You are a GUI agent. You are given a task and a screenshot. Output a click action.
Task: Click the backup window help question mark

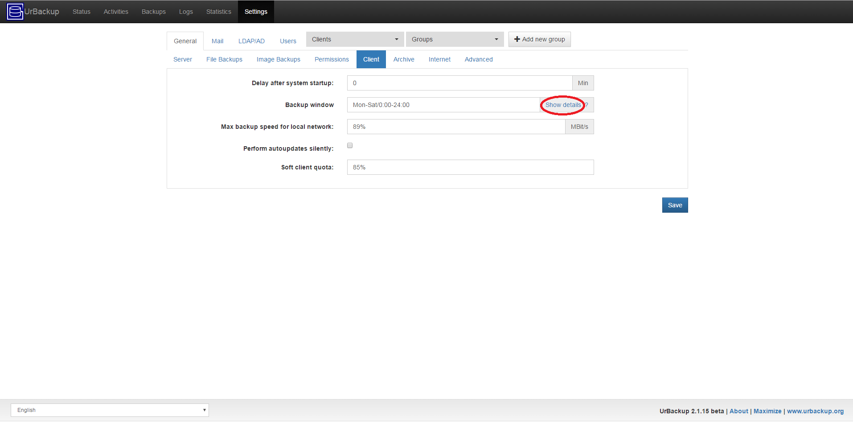(587, 105)
